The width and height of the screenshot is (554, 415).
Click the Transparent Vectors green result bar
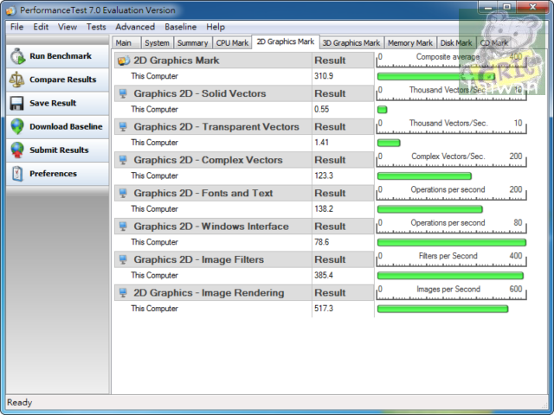tap(389, 143)
